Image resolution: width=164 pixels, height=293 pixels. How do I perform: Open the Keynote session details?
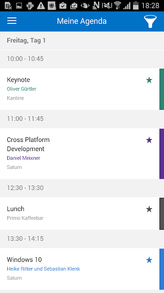click(80, 89)
